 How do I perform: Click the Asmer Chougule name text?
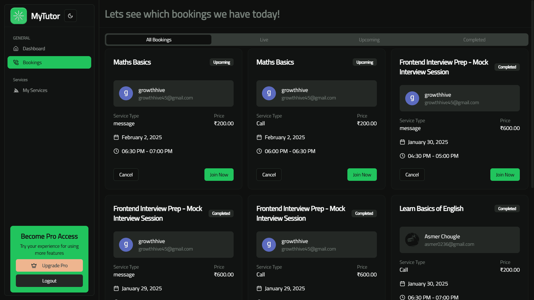[x=442, y=236]
